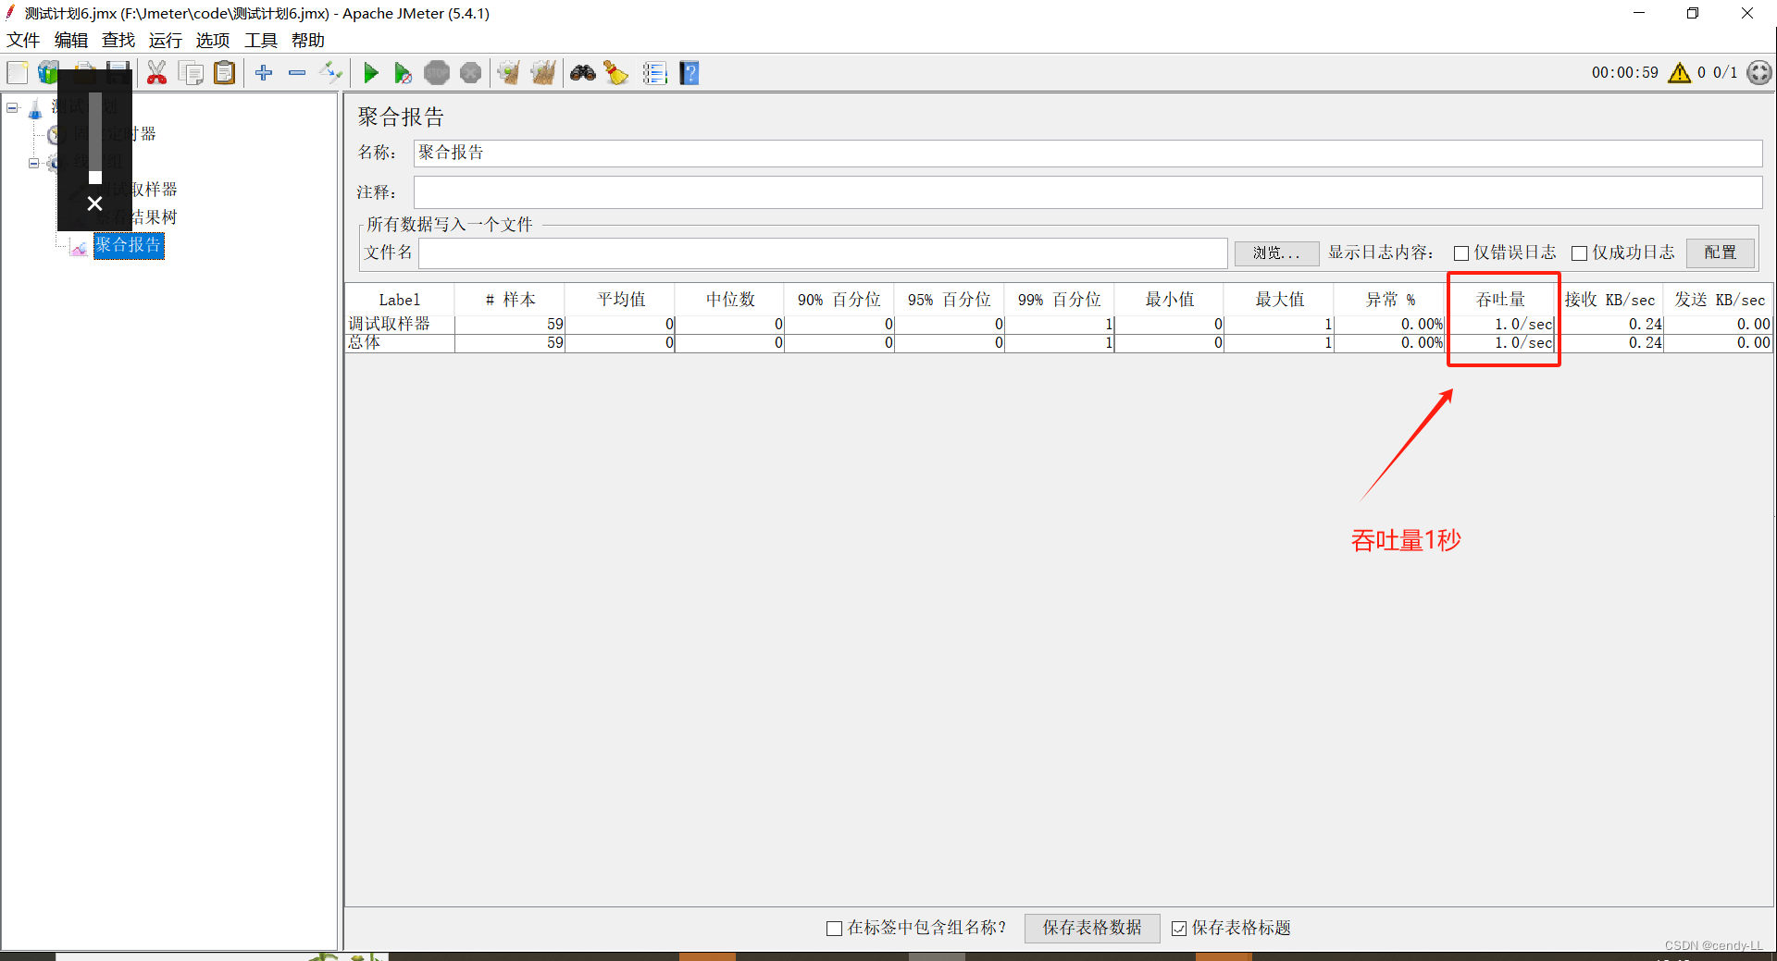
Task: Enable the 仅成功日志 checkbox
Action: click(1580, 253)
